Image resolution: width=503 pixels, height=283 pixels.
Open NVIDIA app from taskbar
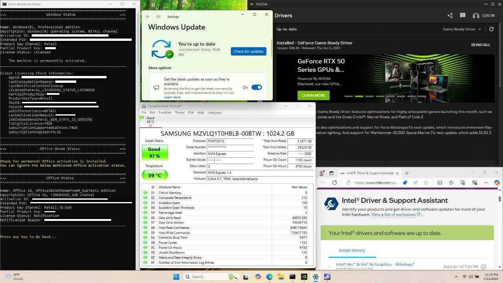(304, 277)
